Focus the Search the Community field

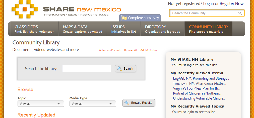(x=207, y=13)
